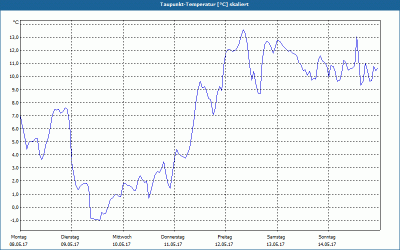Viewport: 400px width, 250px height.
Task: Click the 0,0 axis value
Action: click(x=15, y=207)
